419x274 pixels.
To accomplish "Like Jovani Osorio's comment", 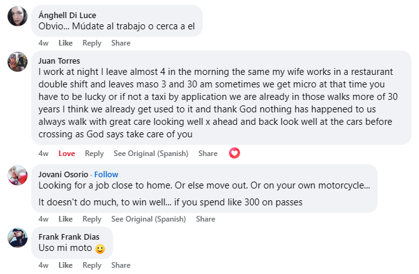I will [66, 219].
